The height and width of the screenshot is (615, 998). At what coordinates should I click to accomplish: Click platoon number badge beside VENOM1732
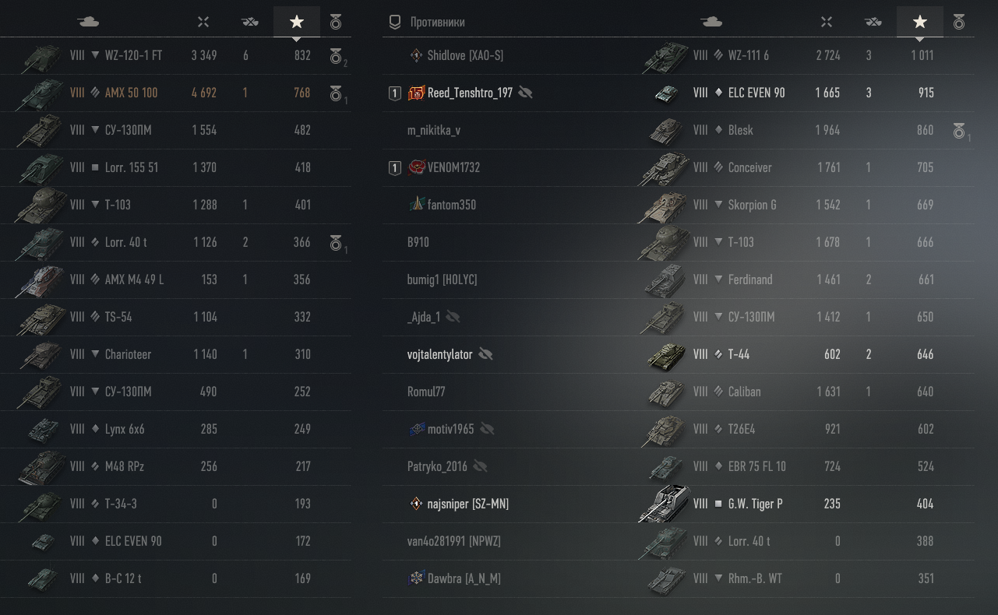(x=395, y=167)
